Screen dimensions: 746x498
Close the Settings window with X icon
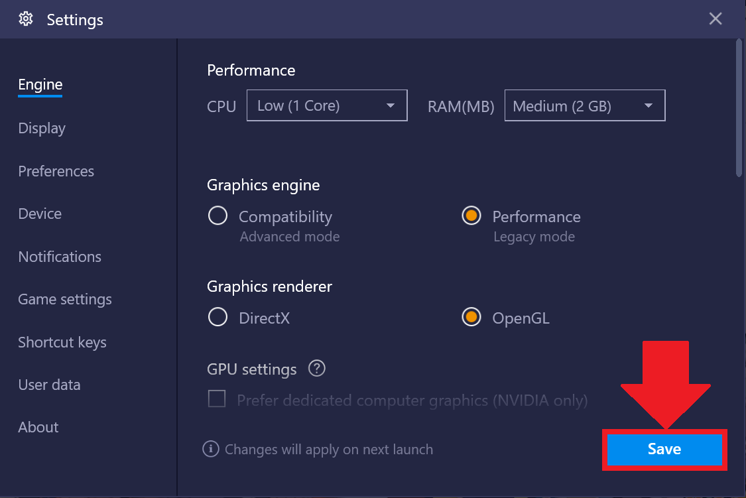(715, 19)
